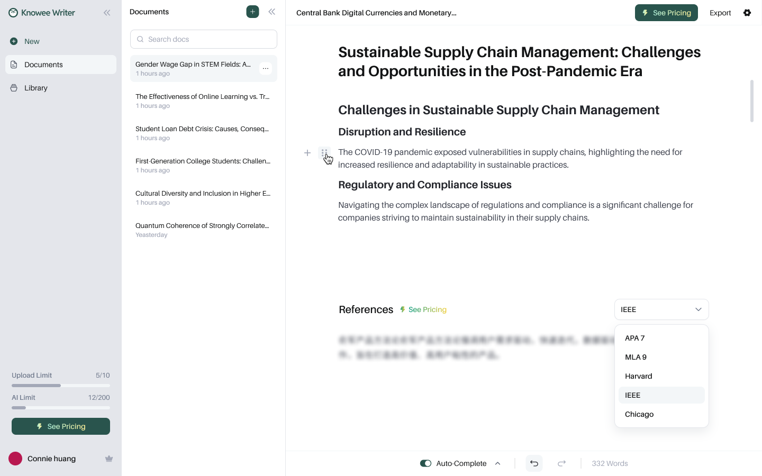Create a new document with the green plus button
This screenshot has height=476, width=762.
coord(252,12)
